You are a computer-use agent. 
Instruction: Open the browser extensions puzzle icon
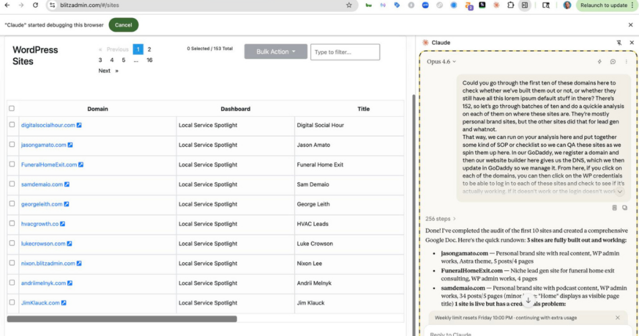pos(510,5)
